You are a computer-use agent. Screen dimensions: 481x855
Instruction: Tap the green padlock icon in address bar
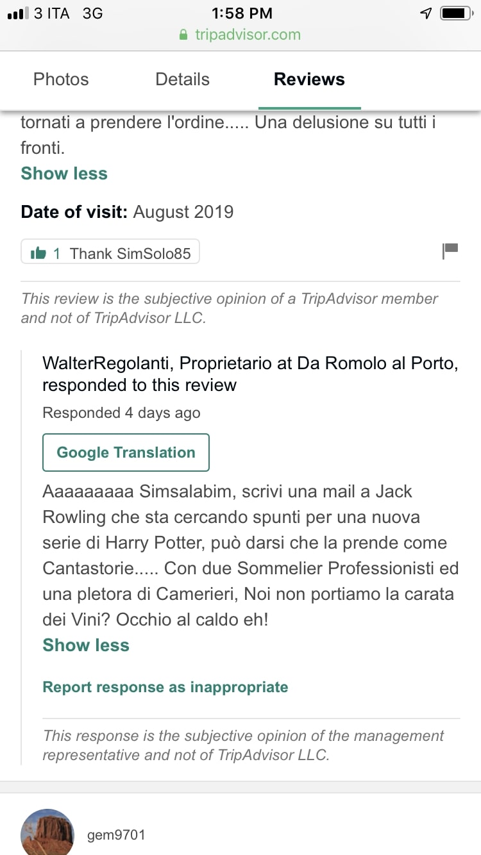pos(184,35)
